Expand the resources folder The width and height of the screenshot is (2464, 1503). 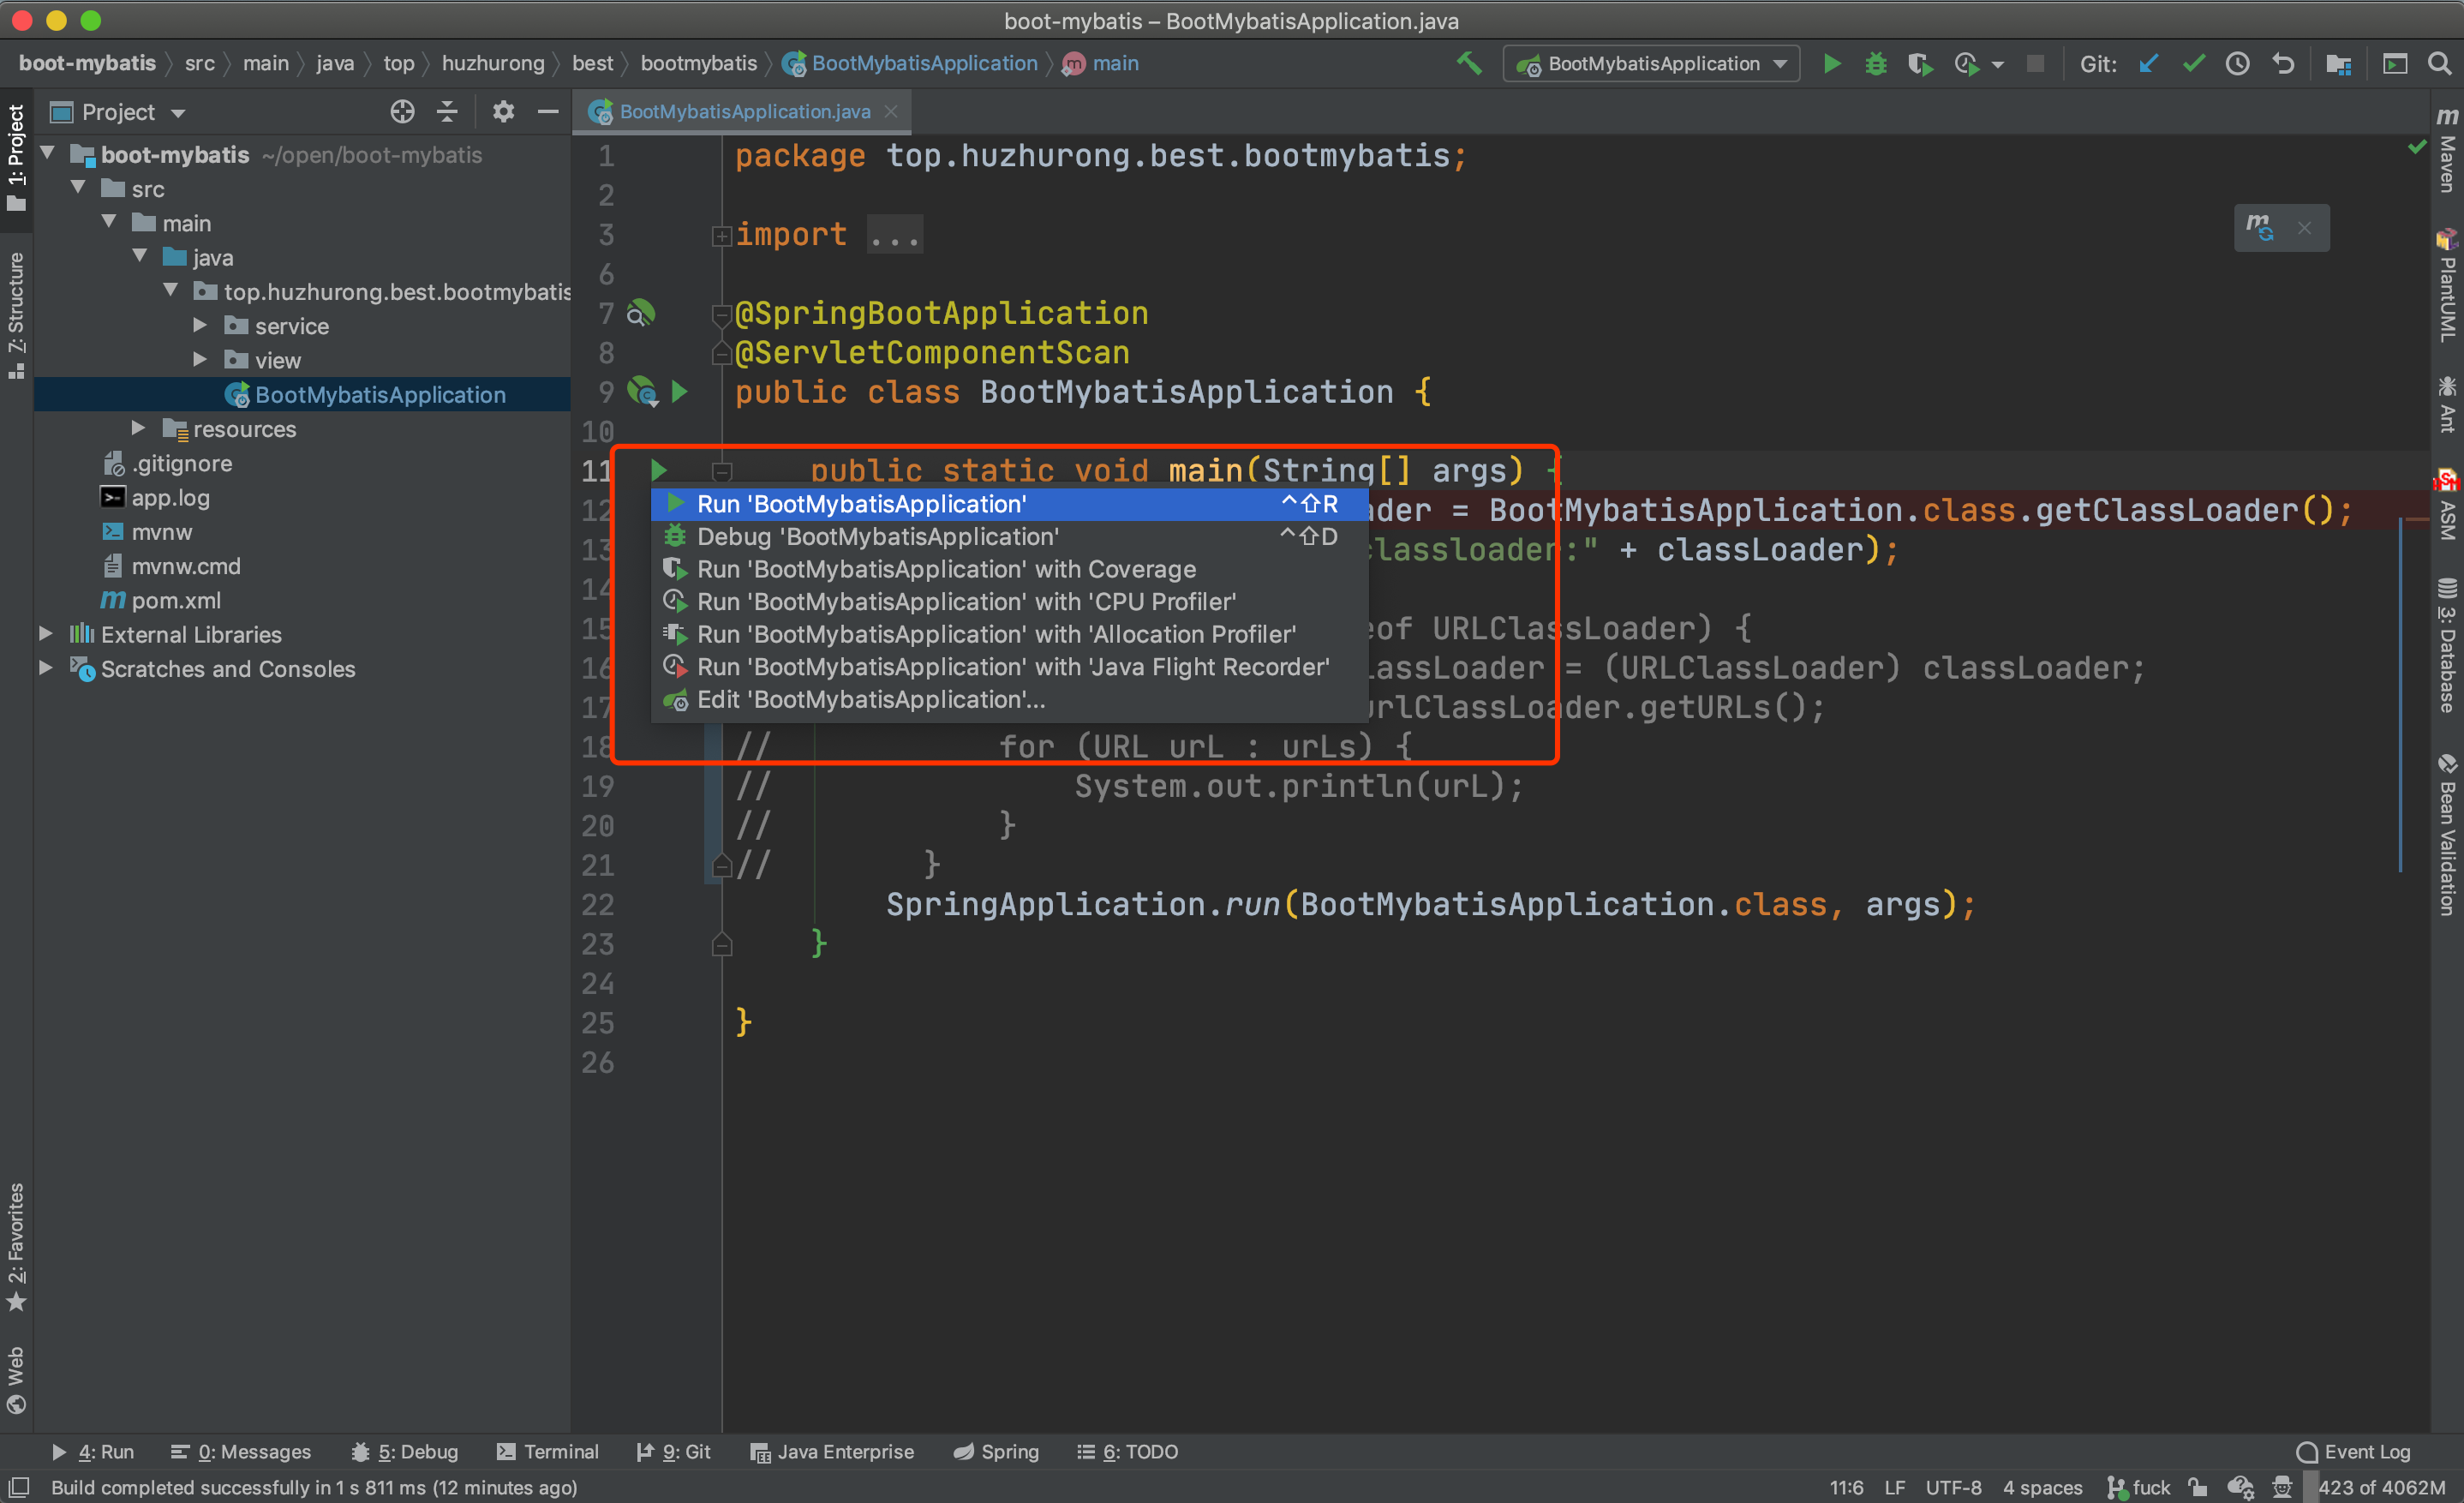139,429
